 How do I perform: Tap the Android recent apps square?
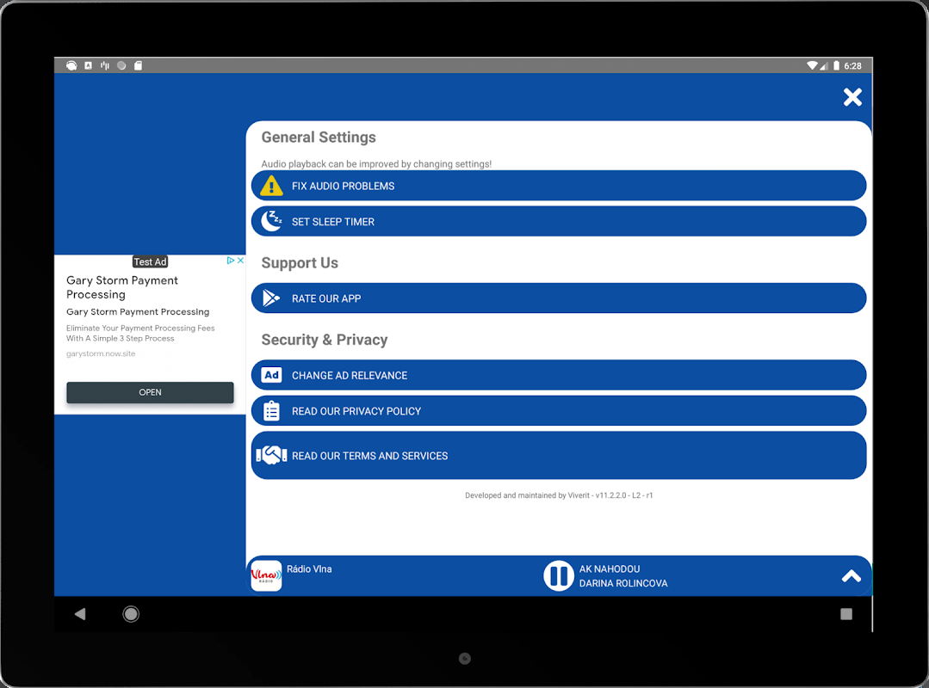[x=846, y=614]
